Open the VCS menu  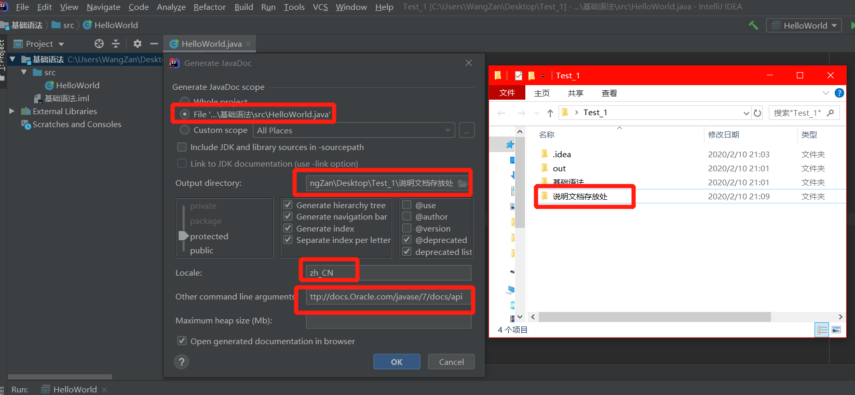click(x=320, y=7)
